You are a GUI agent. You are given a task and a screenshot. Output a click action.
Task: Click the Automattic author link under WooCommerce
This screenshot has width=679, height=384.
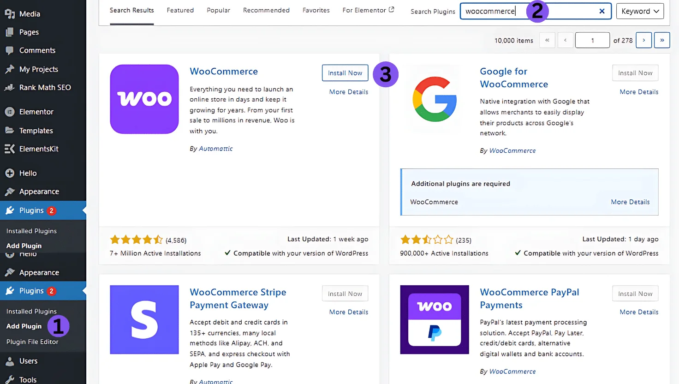[216, 149]
